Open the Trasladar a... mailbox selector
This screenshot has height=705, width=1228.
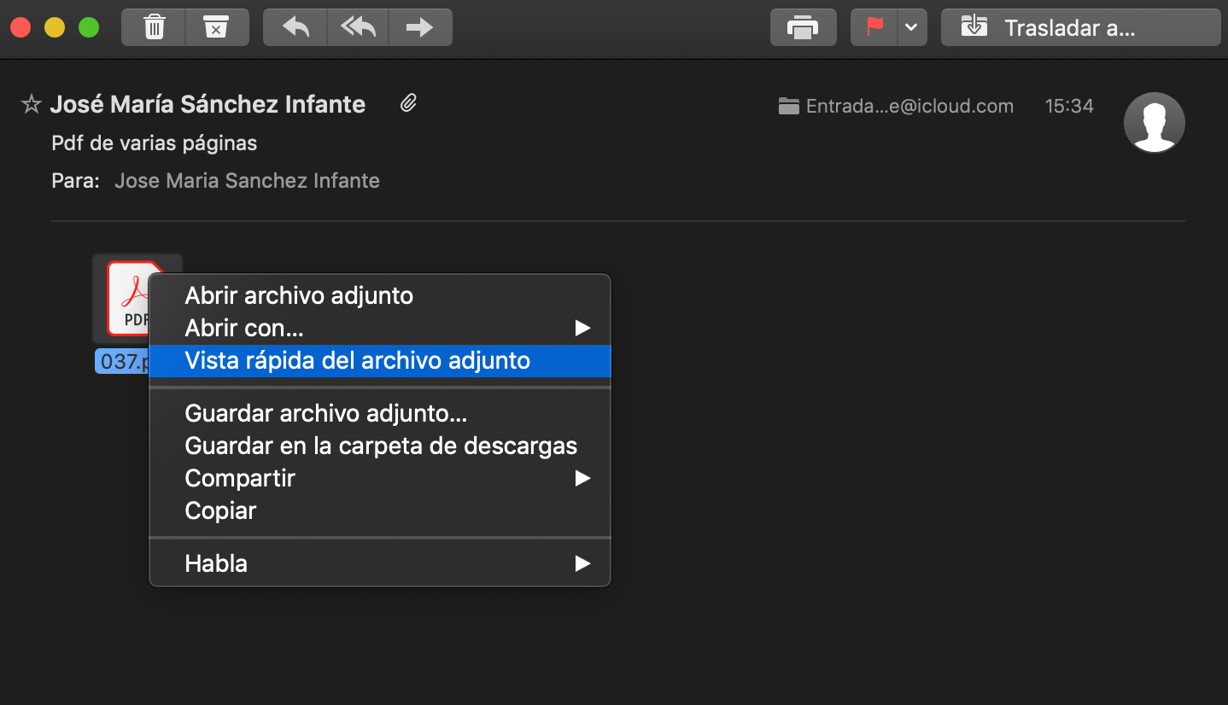click(1080, 27)
